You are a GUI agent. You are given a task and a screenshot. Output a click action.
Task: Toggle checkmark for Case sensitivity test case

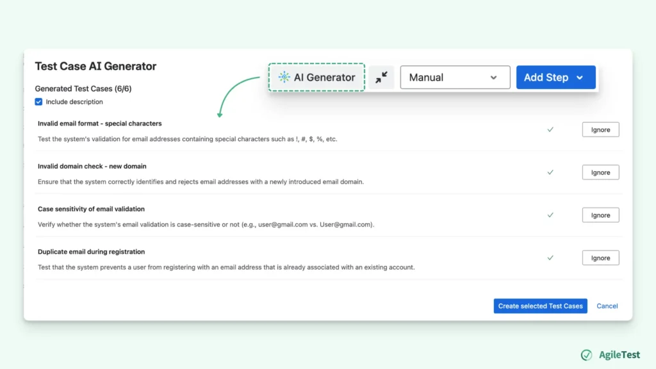pos(550,215)
